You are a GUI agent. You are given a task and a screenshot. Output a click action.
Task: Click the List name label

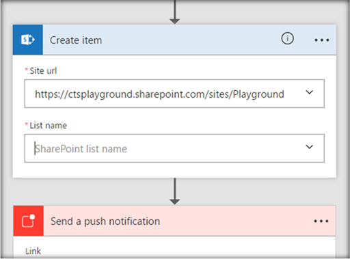[x=49, y=126]
